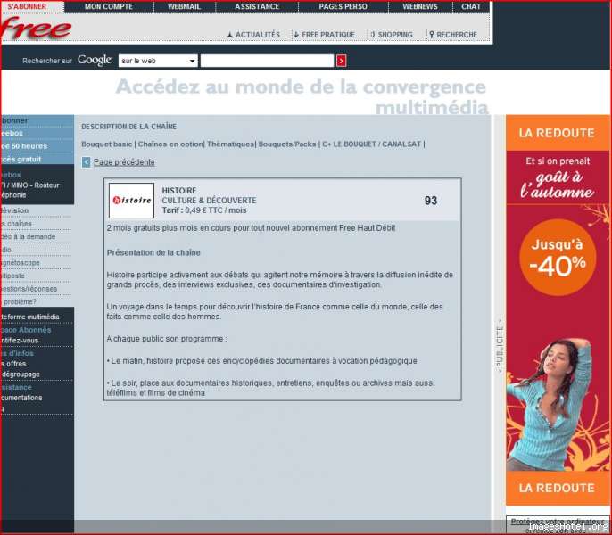This screenshot has height=535, width=612.
Task: Open the Chaînes en option link
Action: [x=170, y=144]
